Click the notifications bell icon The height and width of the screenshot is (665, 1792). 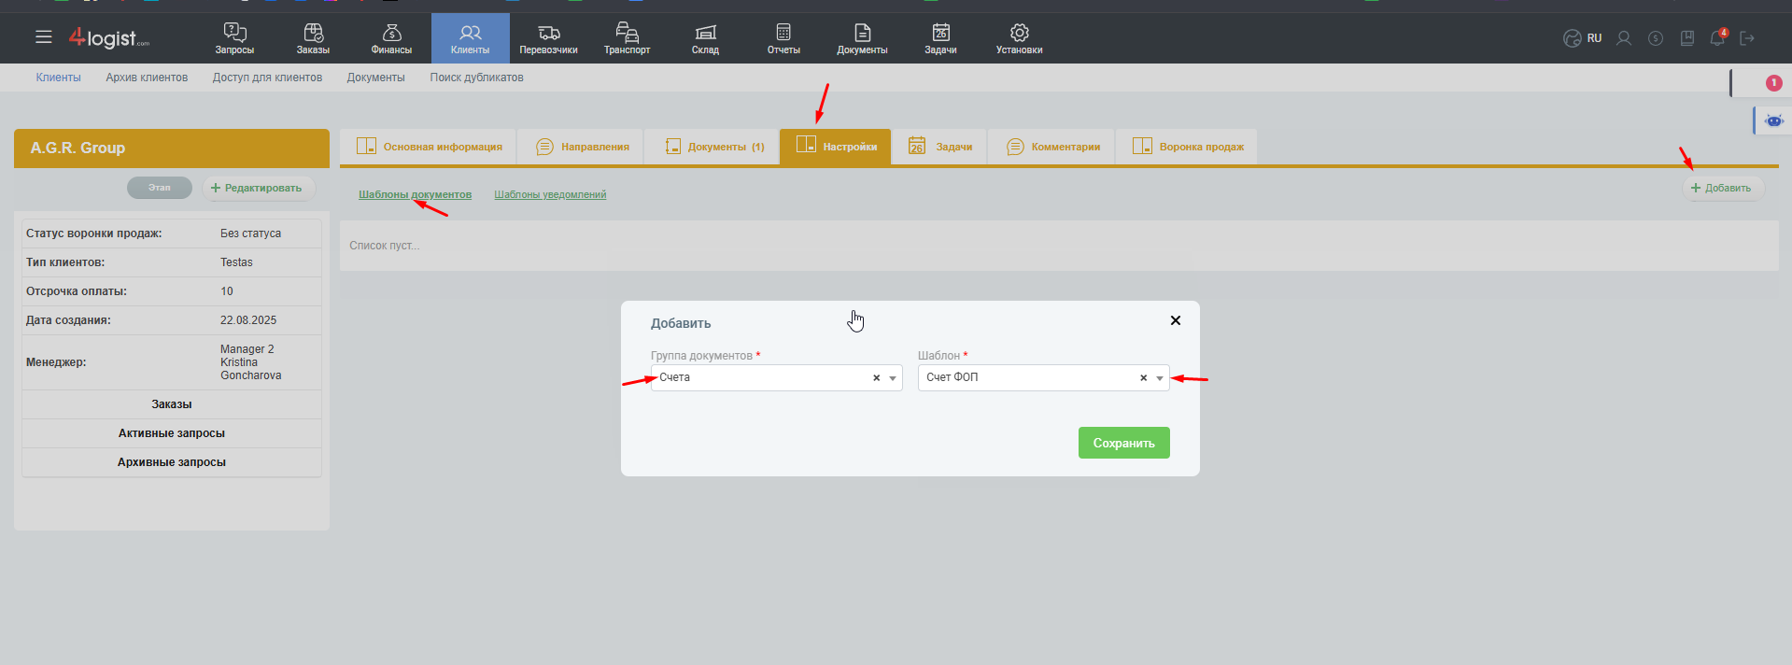click(1716, 38)
